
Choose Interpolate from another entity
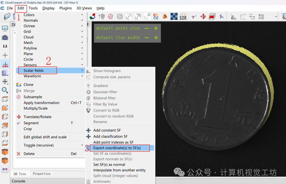[x=120, y=170]
